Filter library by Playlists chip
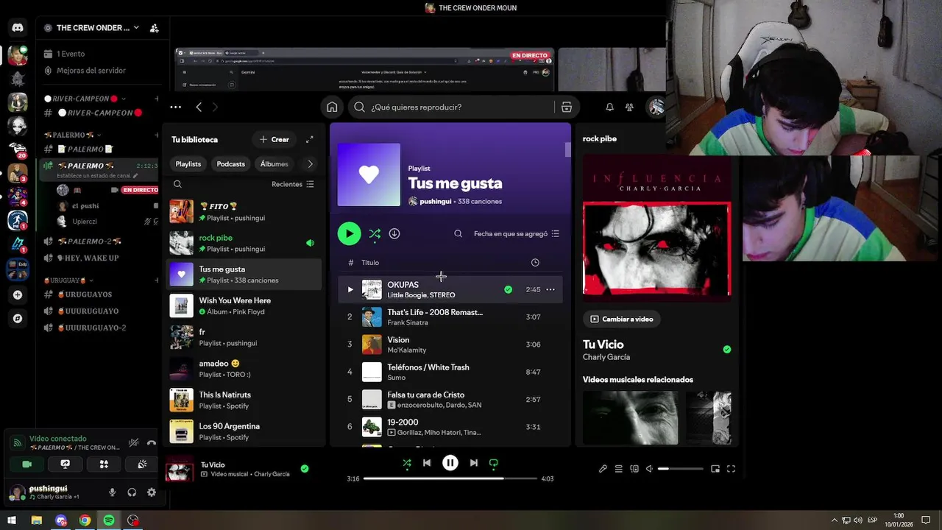The image size is (942, 530). (188, 164)
